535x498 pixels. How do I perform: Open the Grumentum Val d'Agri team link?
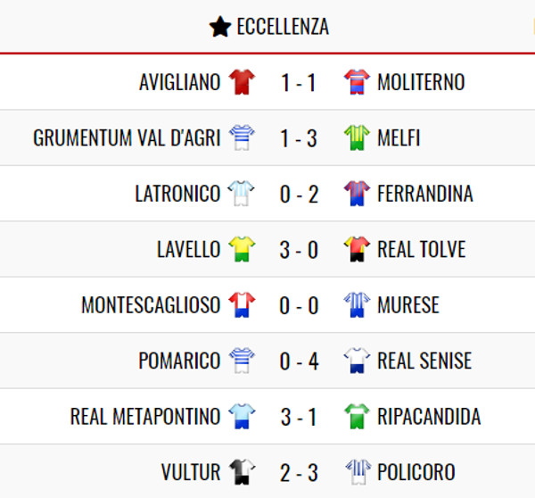pos(127,138)
